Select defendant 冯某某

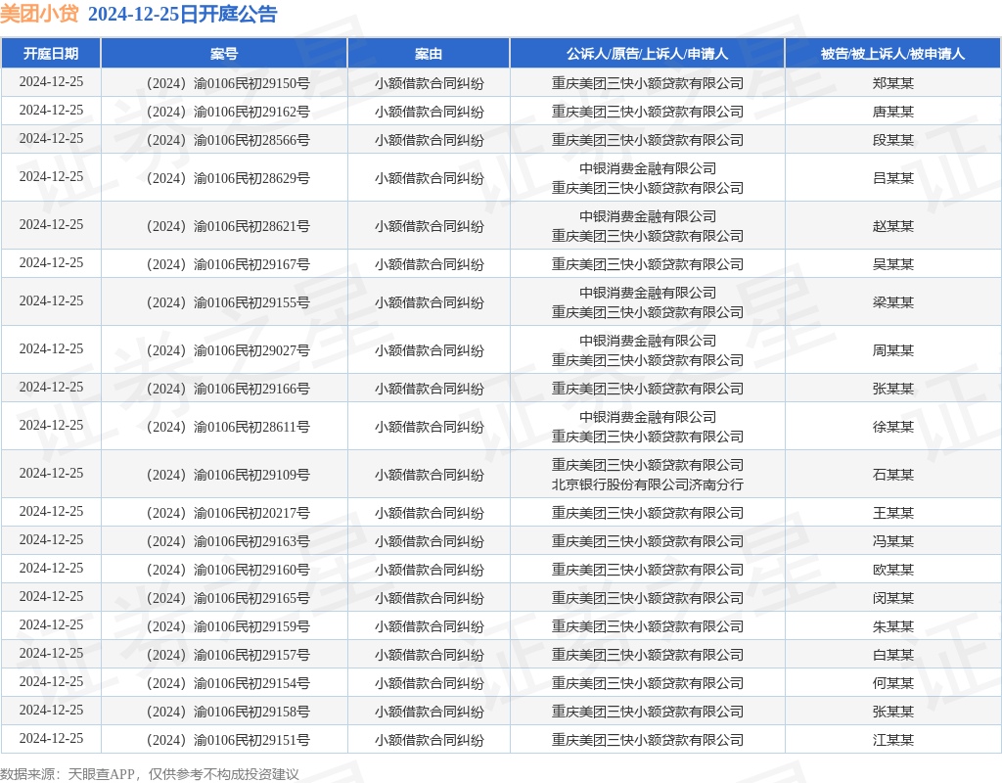point(892,541)
